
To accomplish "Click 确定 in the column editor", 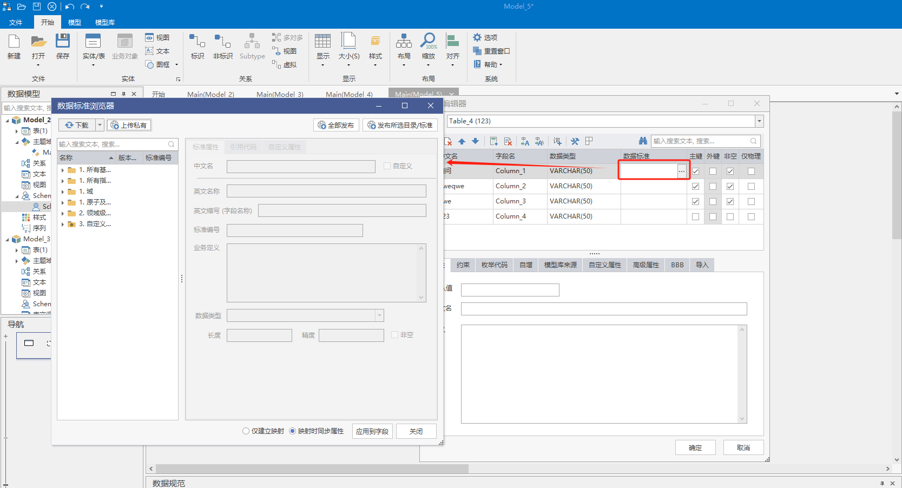I will 695,447.
